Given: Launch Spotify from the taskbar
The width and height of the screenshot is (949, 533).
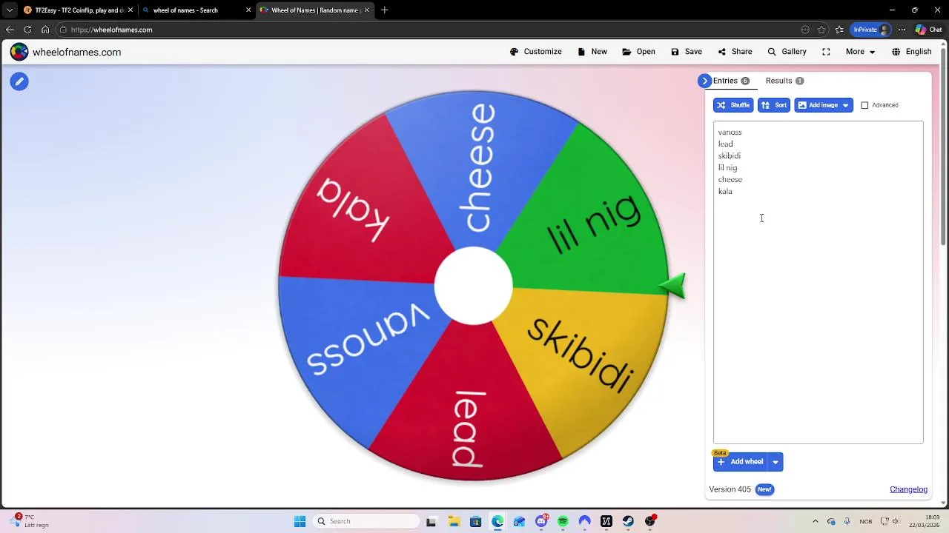Looking at the screenshot, I should coord(563,521).
